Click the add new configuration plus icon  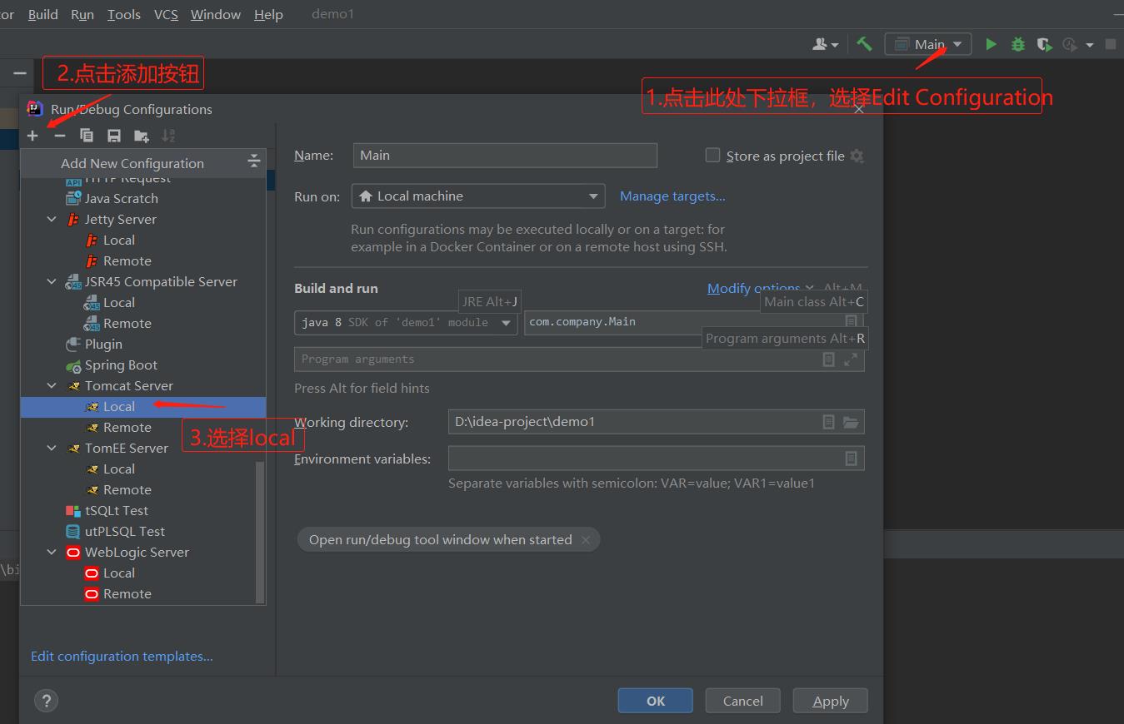click(32, 136)
